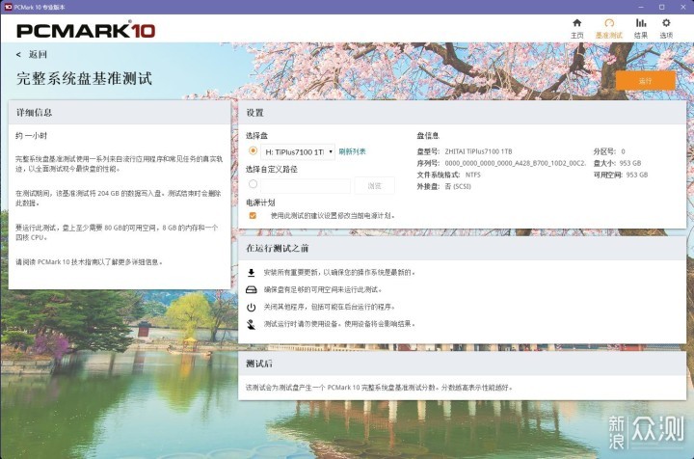Click the PCMark 10 titlebar app icon

(x=8, y=7)
